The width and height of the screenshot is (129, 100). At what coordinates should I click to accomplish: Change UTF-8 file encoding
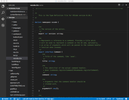[x=109, y=99]
